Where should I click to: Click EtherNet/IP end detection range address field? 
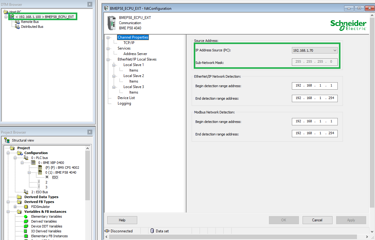click(x=314, y=98)
